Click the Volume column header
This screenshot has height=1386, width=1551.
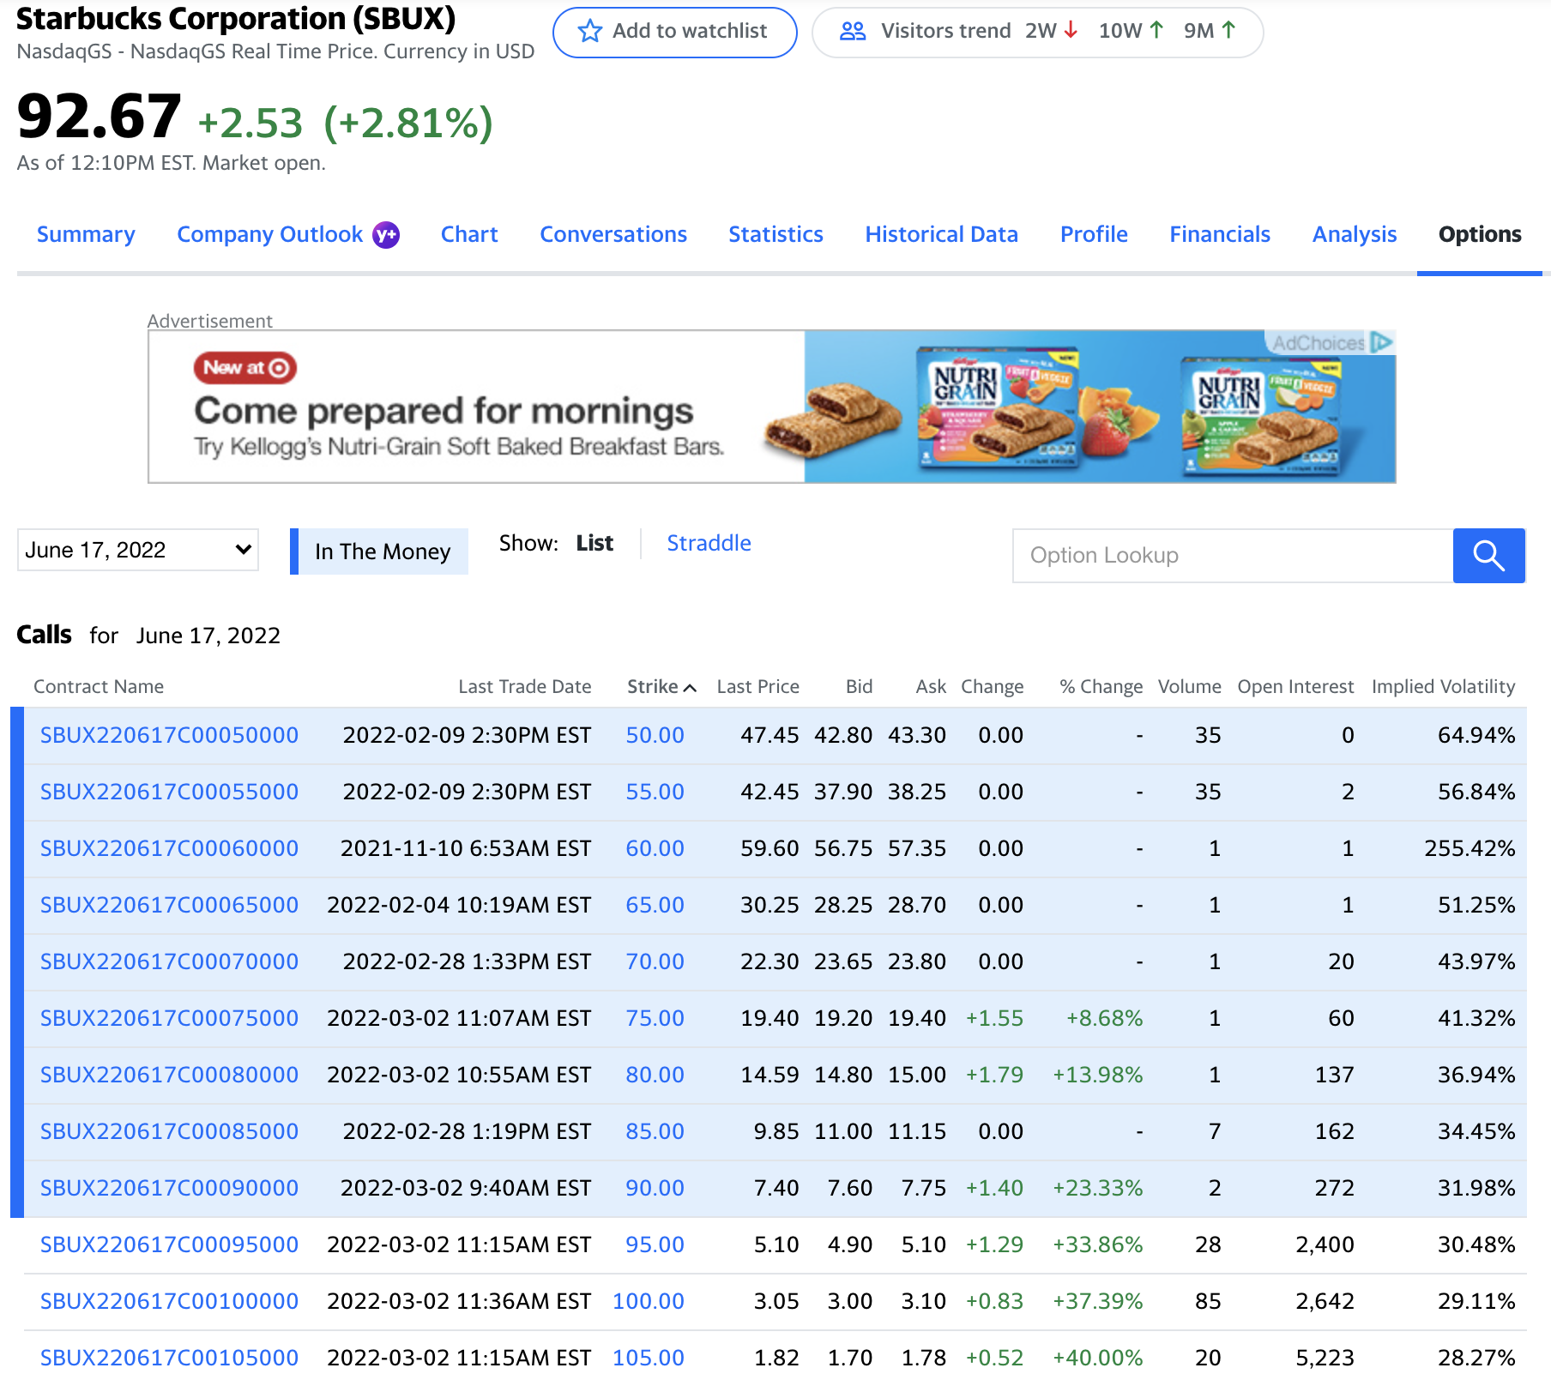(x=1189, y=687)
